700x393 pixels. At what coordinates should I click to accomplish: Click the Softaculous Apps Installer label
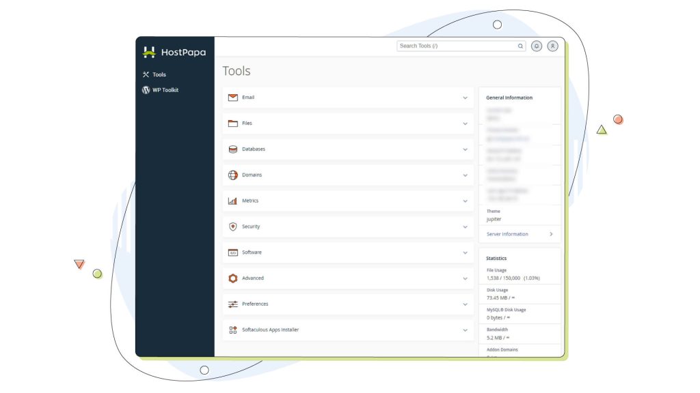[270, 330]
